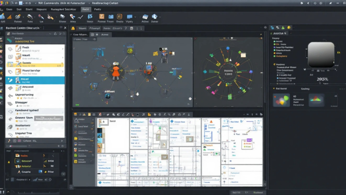
Task: Expand the Plrunrl Servlver list item arrow
Action: (63, 72)
